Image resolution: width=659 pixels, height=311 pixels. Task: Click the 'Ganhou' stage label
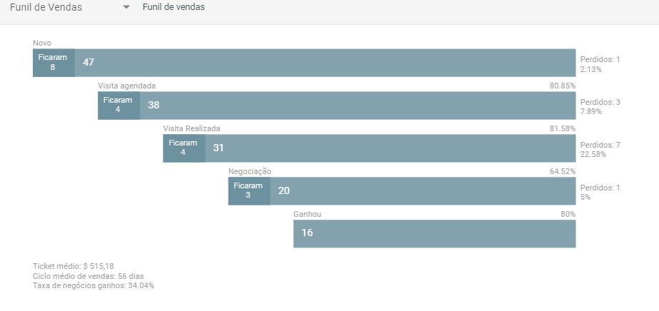point(307,214)
